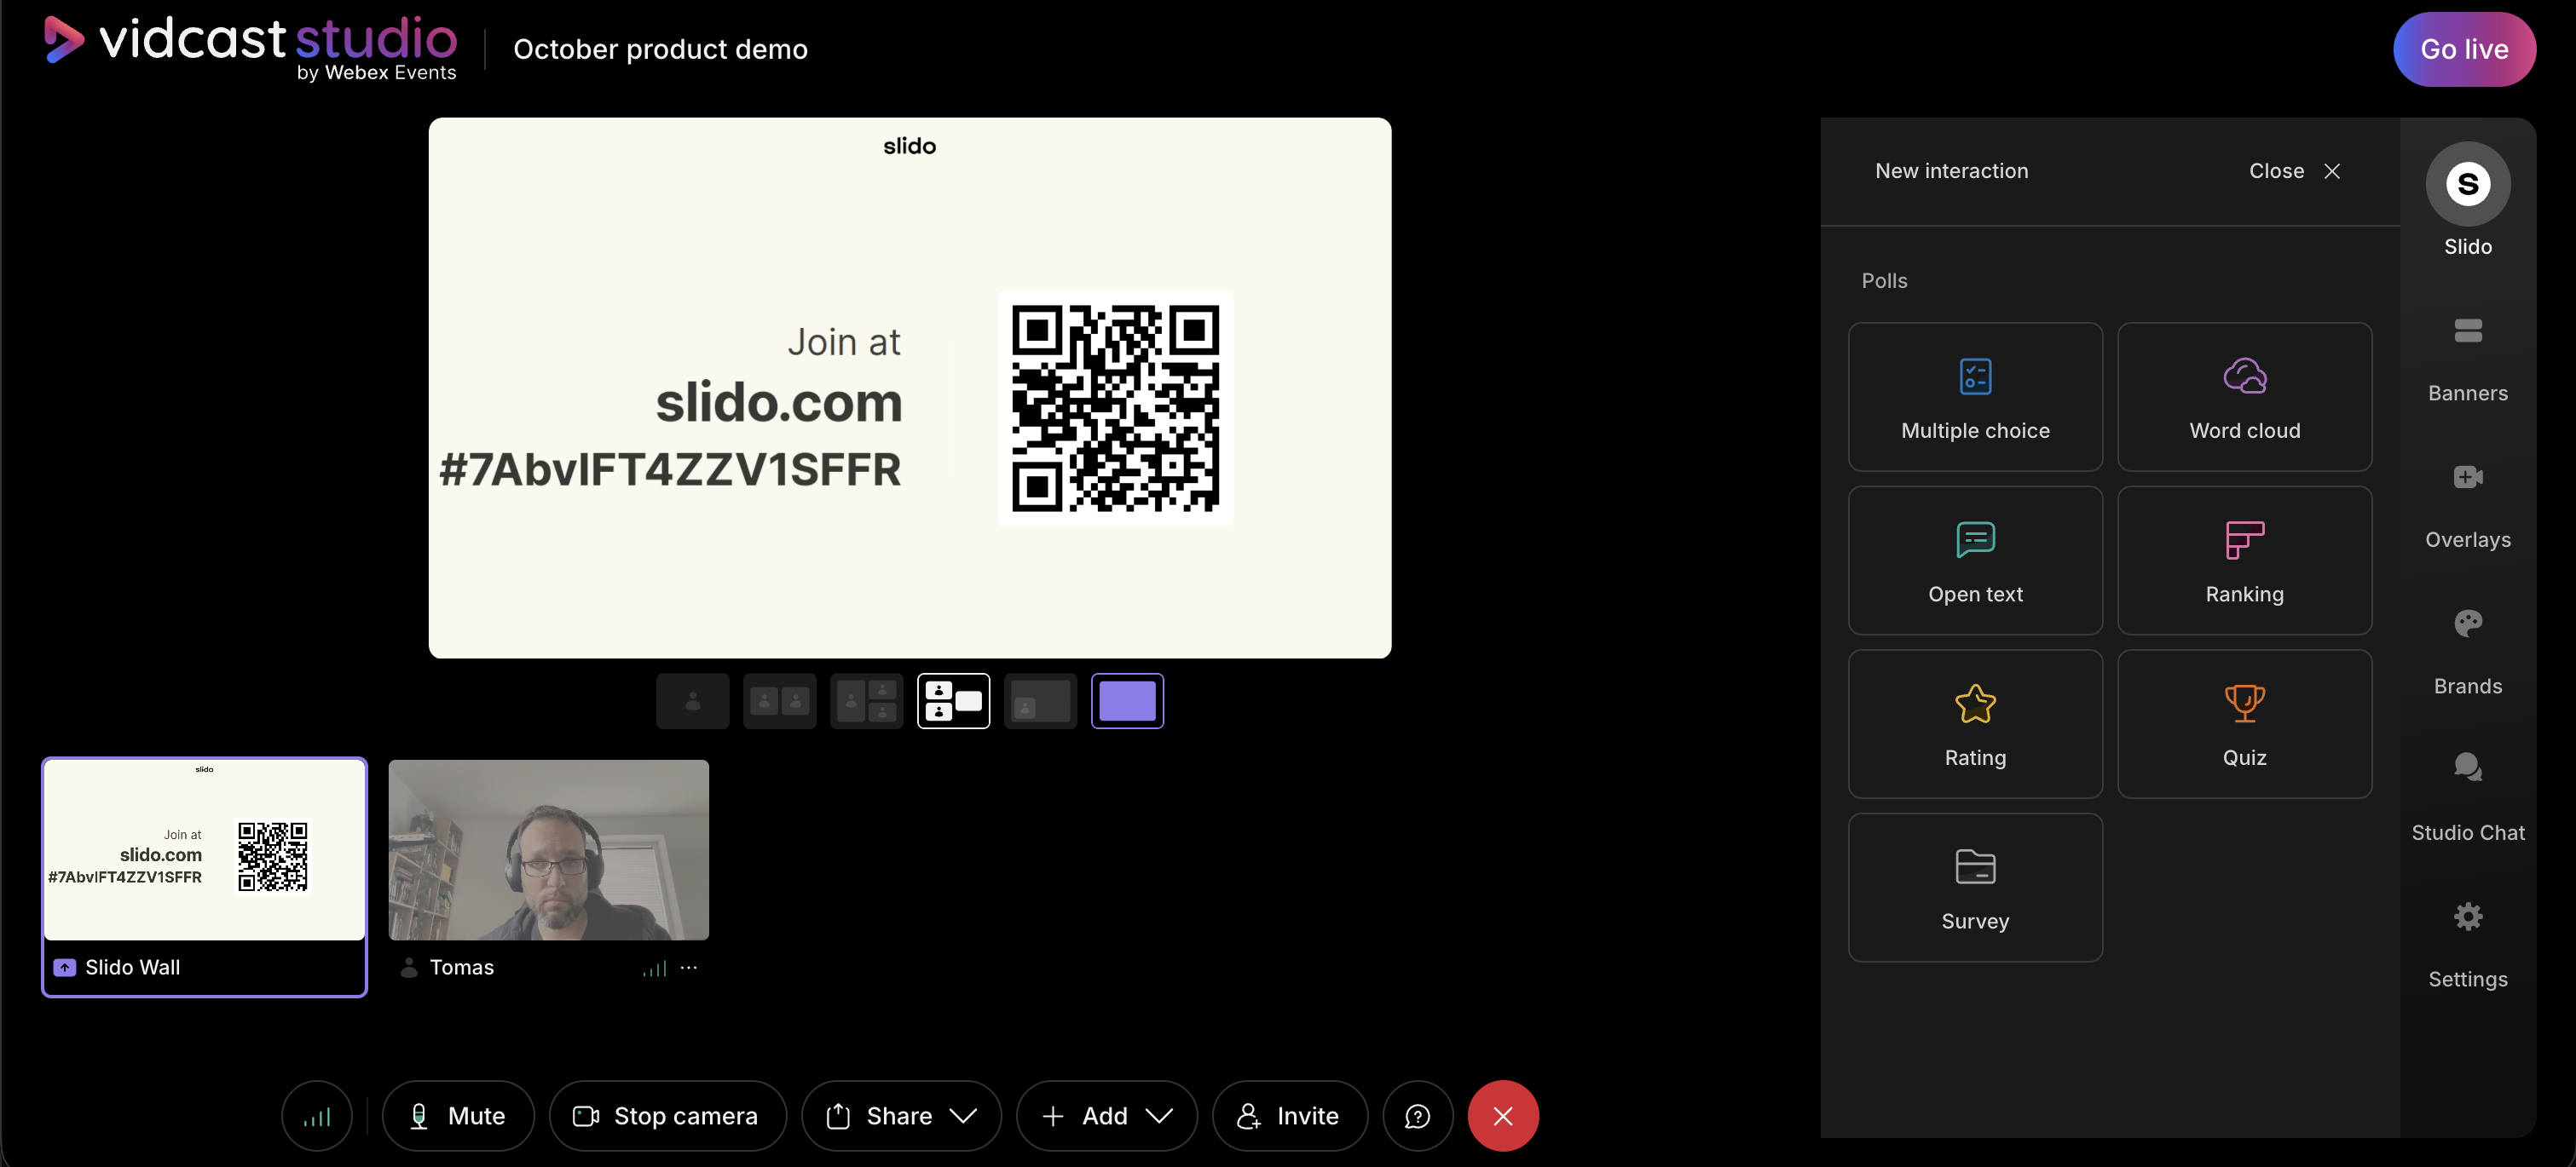Create a Ranking poll
The height and width of the screenshot is (1167, 2576).
2244,561
